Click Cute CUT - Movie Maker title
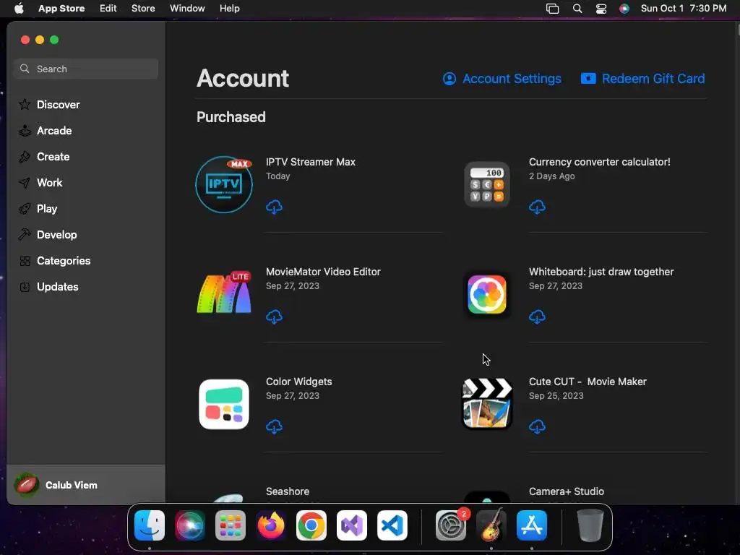 588,382
